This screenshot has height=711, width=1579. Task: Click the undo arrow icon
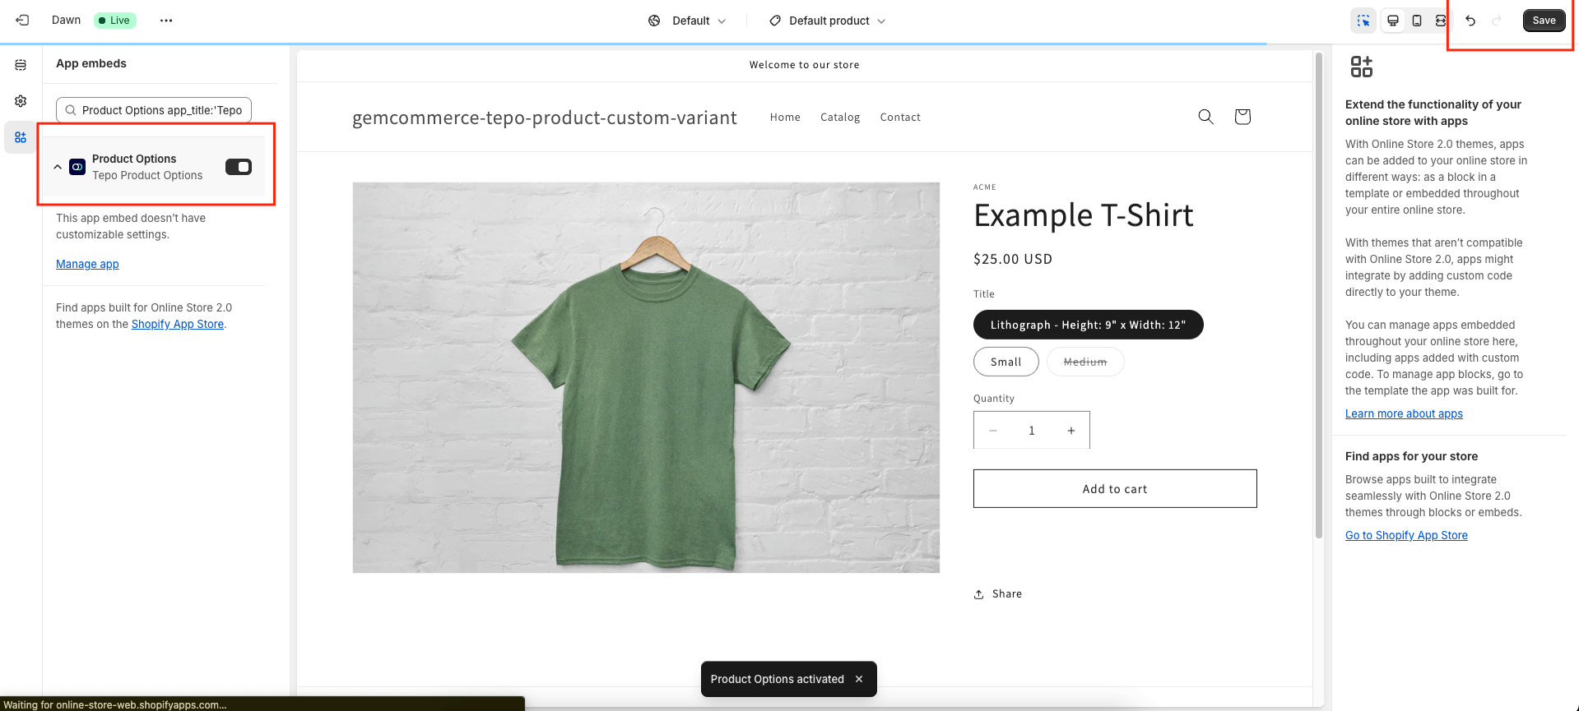coord(1470,21)
